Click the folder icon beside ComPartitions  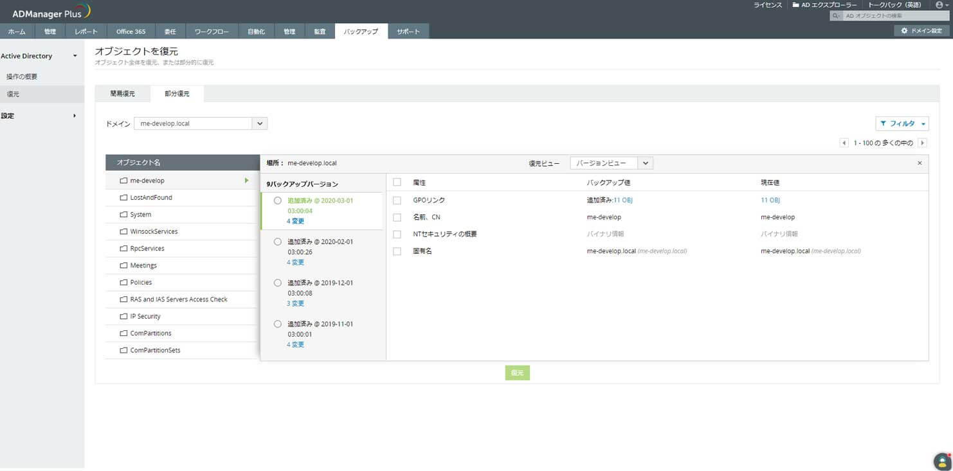(x=123, y=333)
